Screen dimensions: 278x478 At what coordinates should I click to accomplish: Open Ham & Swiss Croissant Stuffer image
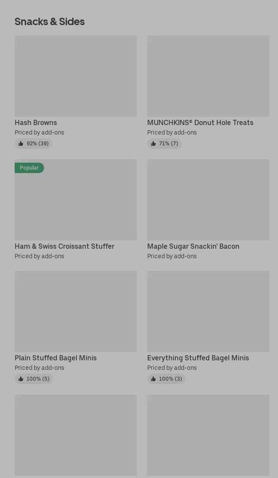(76, 200)
